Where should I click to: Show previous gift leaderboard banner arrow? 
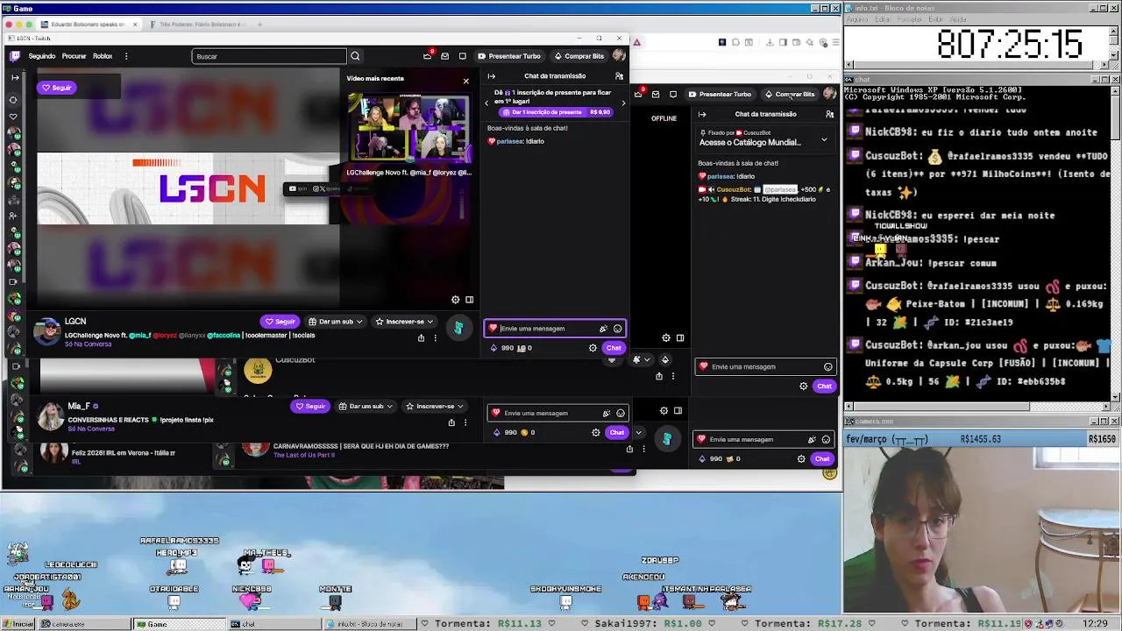486,103
